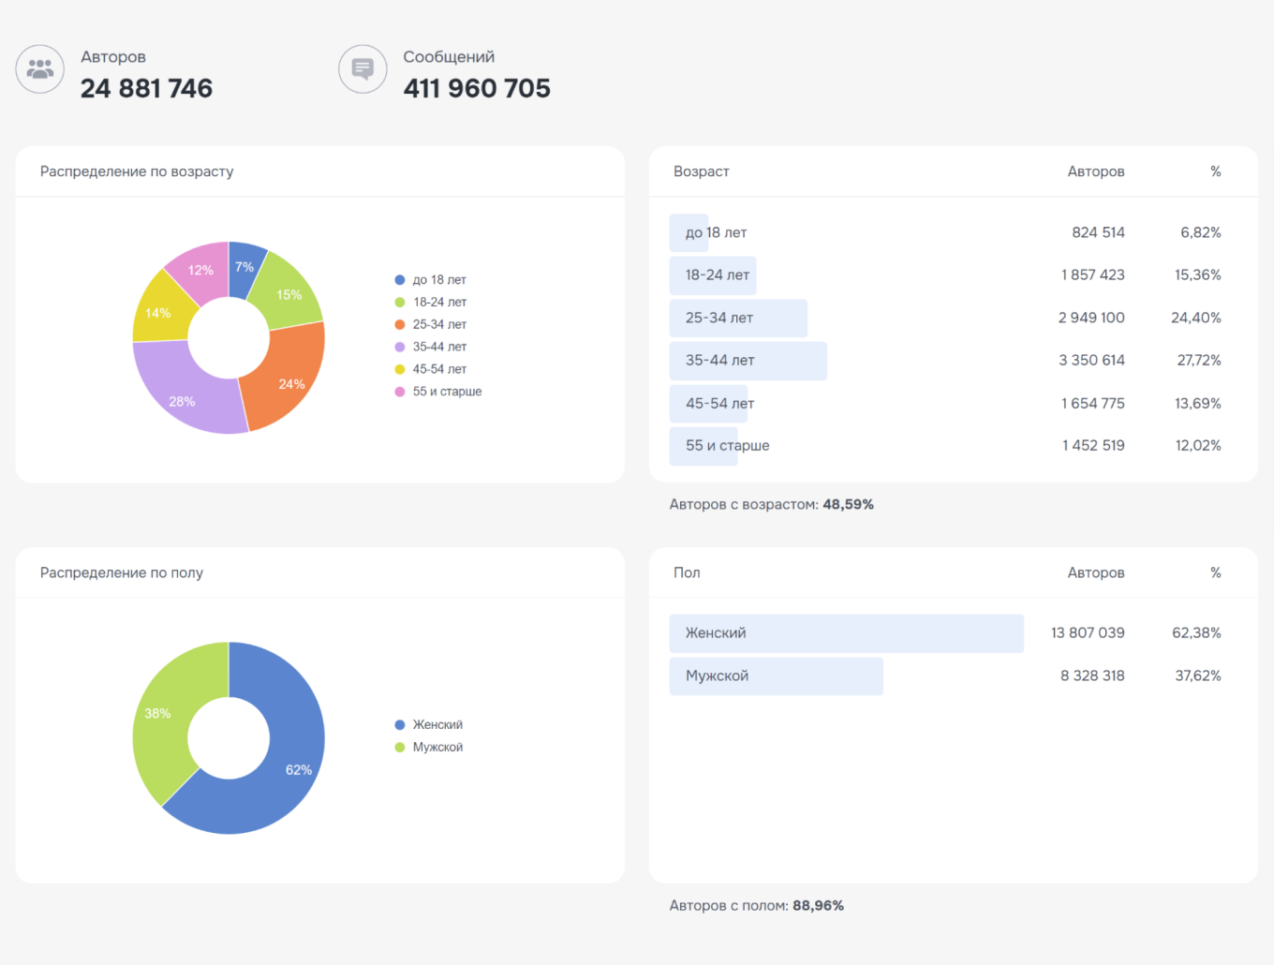This screenshot has height=965, width=1274.
Task: Click '35-44 лет' legend label
Action: pyautogui.click(x=440, y=348)
